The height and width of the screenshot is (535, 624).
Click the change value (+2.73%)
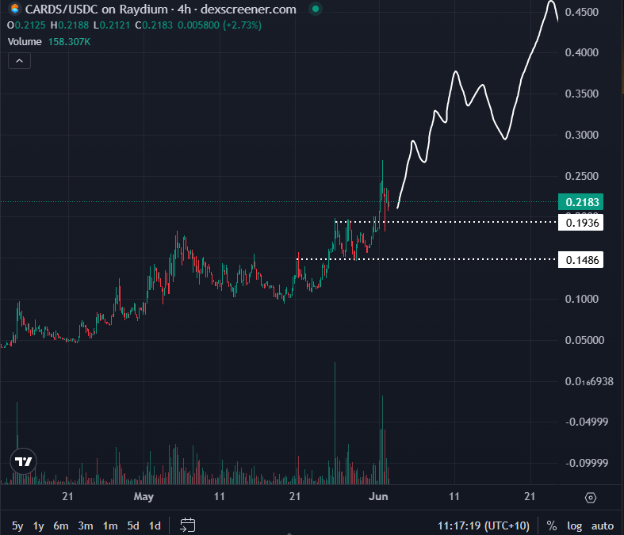pyautogui.click(x=242, y=25)
